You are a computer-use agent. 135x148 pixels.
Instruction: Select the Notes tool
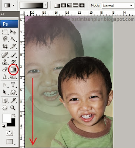(5, 100)
